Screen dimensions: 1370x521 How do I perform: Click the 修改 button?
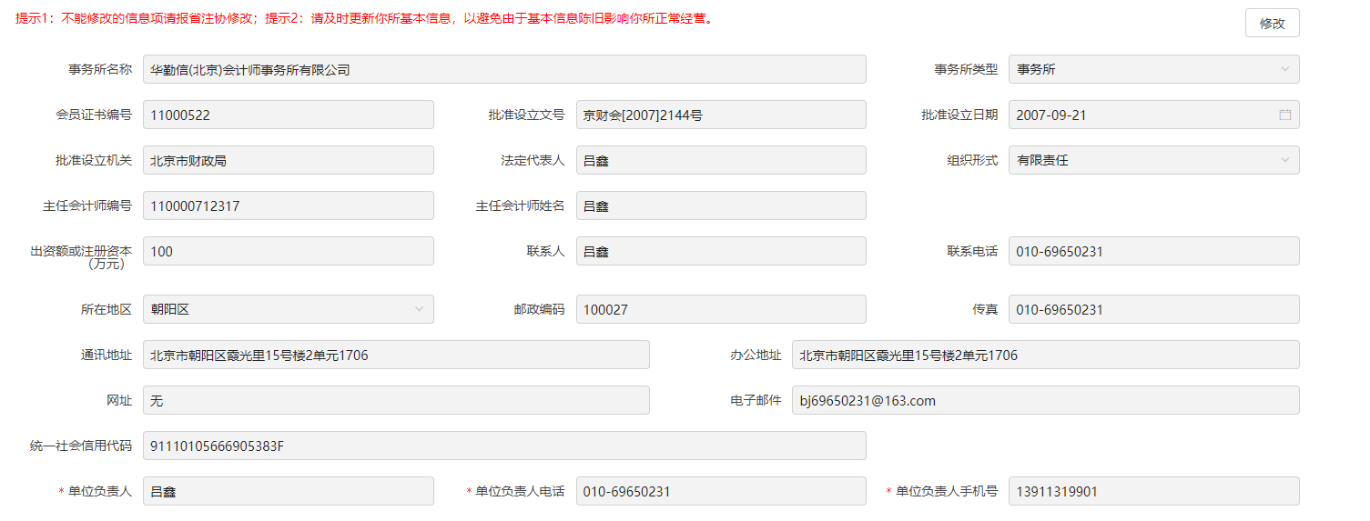(1272, 24)
